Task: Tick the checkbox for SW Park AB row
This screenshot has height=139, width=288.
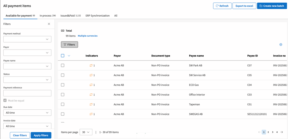Action: (62, 66)
